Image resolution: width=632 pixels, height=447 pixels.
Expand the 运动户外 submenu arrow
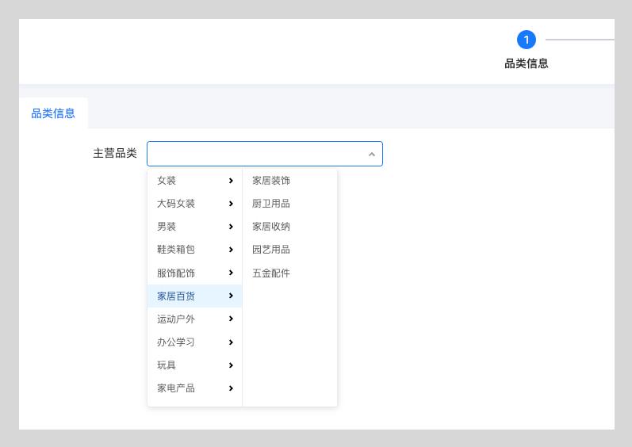coord(231,319)
